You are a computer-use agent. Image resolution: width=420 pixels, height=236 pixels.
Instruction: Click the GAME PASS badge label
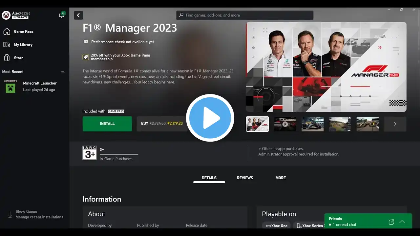(116, 111)
